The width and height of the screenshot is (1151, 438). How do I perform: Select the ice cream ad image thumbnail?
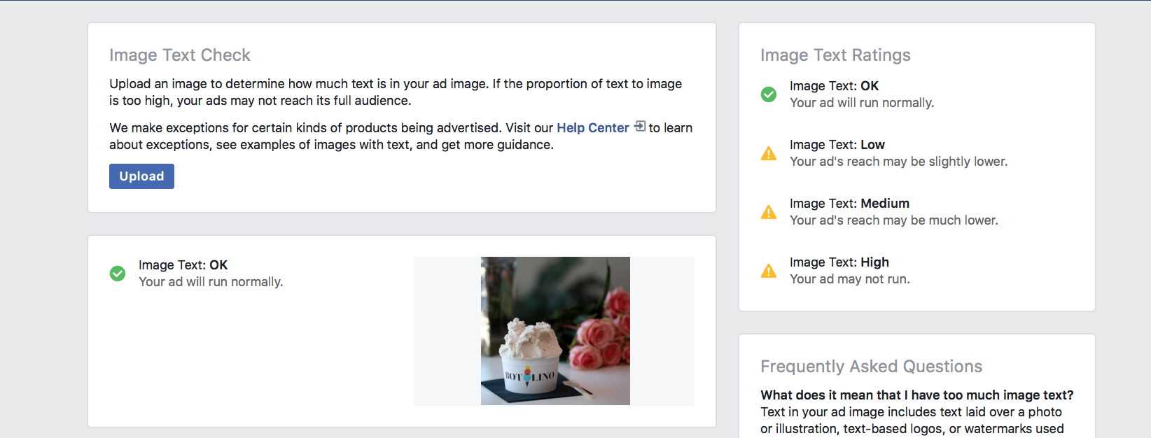(555, 331)
